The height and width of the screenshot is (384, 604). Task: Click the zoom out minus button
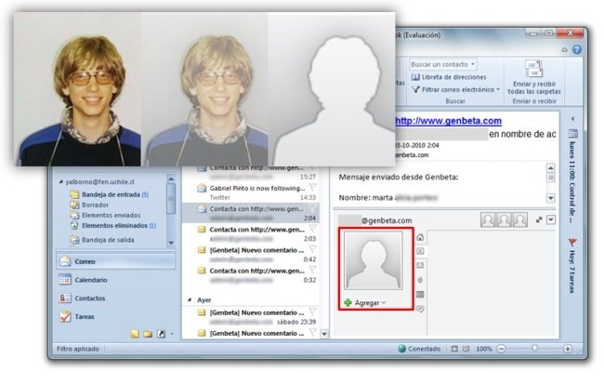[x=501, y=349]
